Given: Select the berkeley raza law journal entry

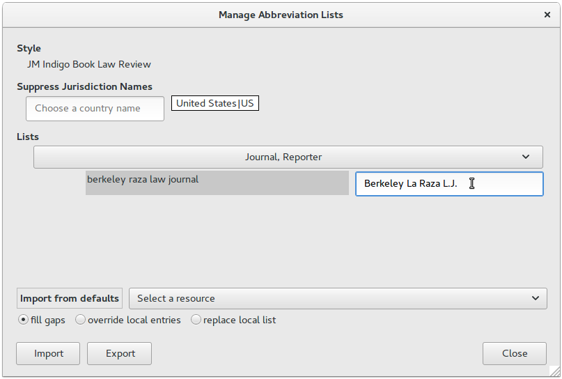Looking at the screenshot, I should click(x=217, y=183).
